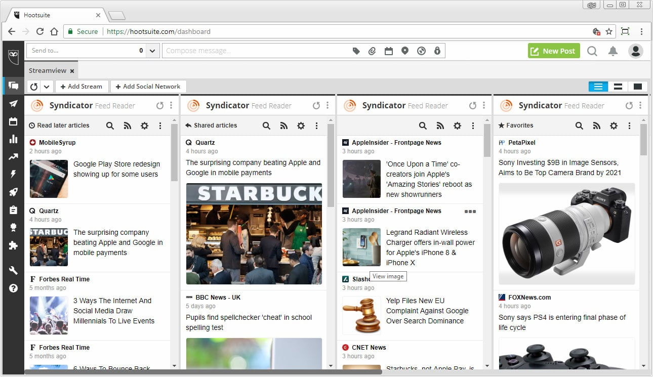Image resolution: width=653 pixels, height=377 pixels.
Task: Click the Send to profile field
Action: pos(86,51)
